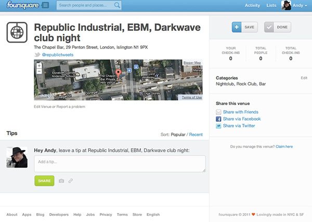The height and width of the screenshot is (222, 312).
Task: Expand the Andy account dropdown
Action: pyautogui.click(x=300, y=5)
